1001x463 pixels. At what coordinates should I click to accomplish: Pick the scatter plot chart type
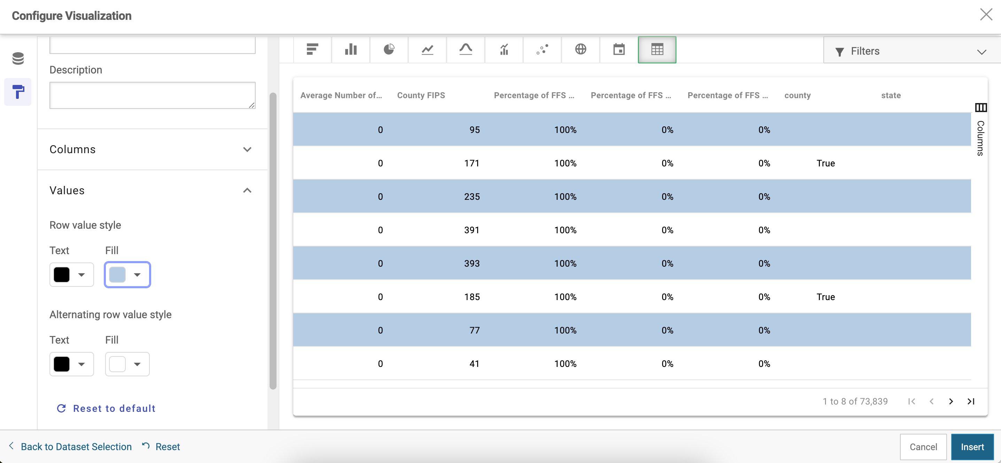542,49
